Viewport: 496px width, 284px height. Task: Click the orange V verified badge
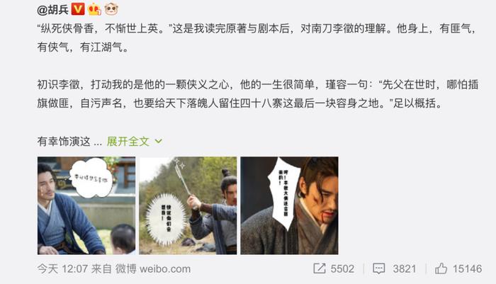point(78,9)
